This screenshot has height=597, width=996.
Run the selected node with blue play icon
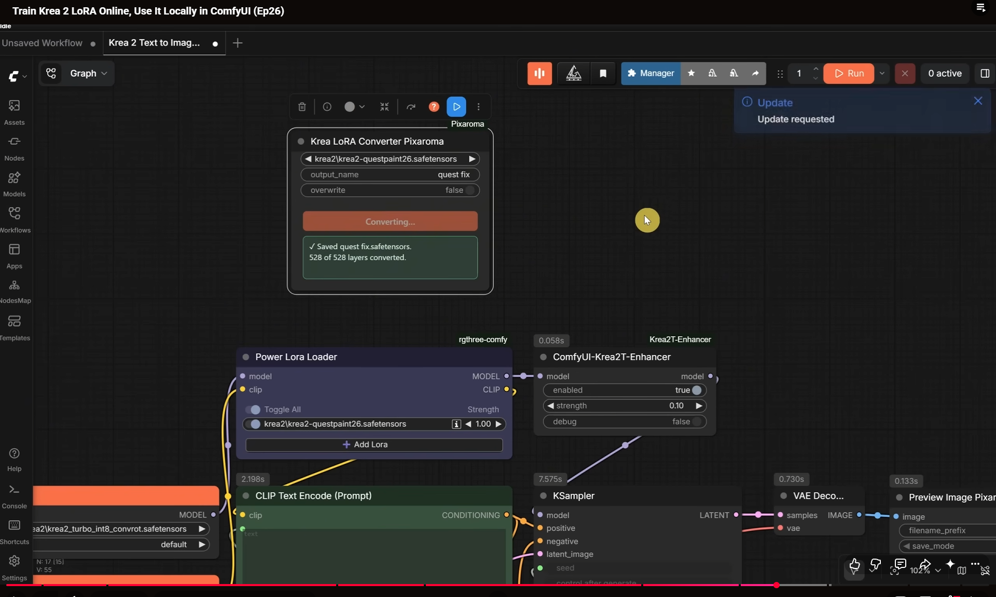(x=457, y=107)
